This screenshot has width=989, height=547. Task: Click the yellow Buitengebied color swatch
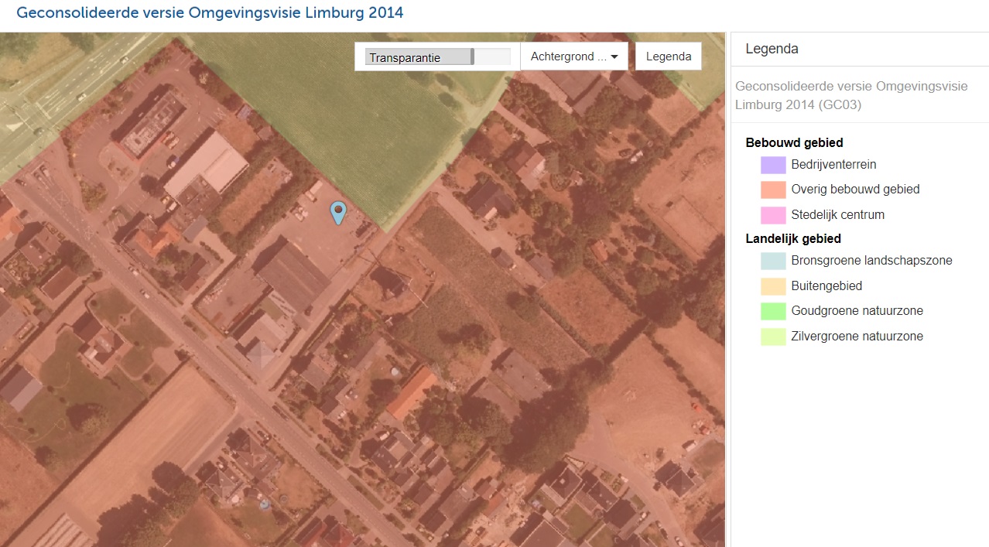[x=773, y=286]
